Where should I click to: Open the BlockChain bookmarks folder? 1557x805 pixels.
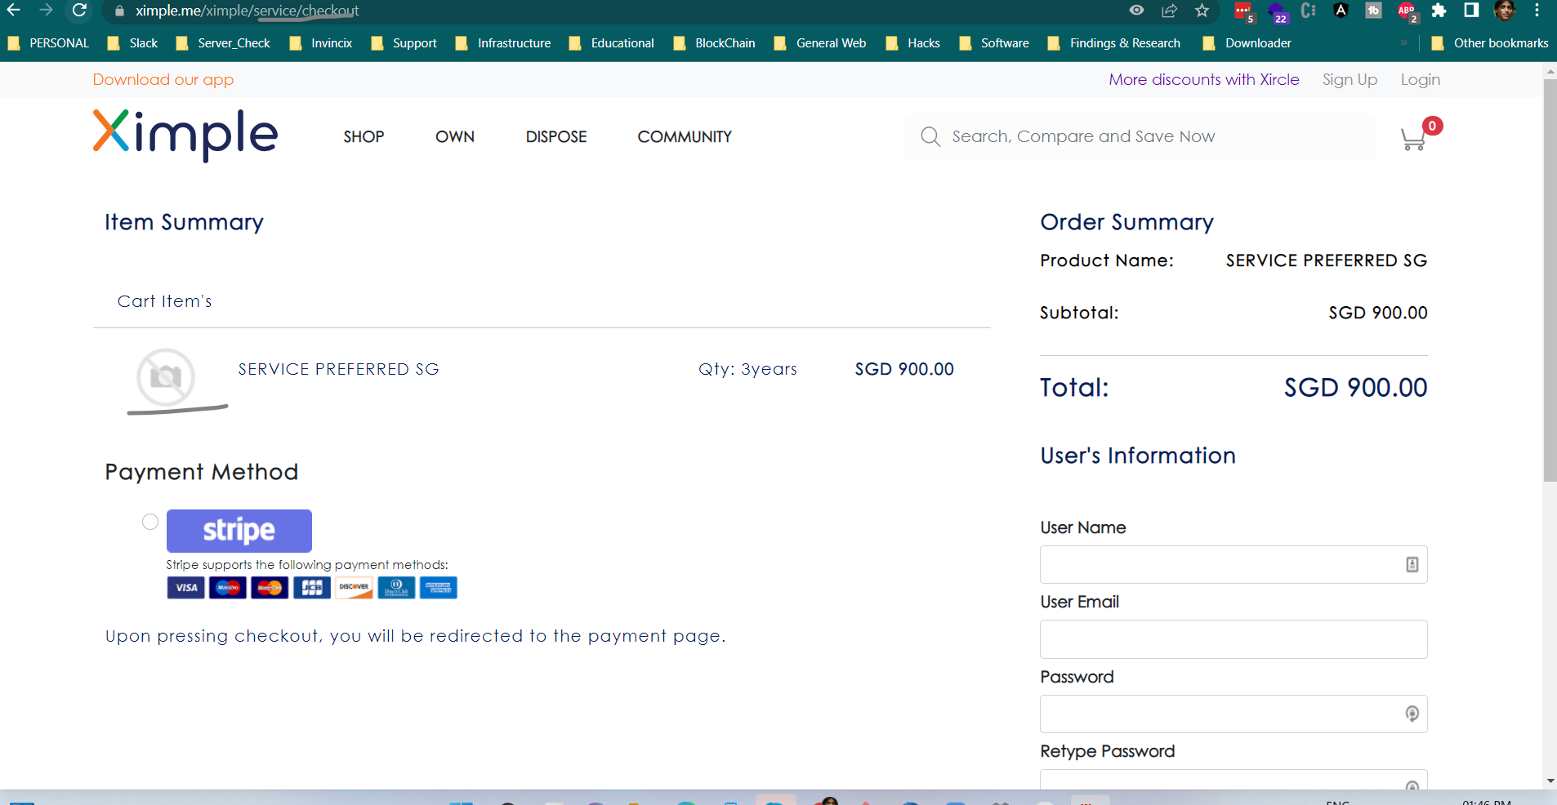pyautogui.click(x=714, y=43)
